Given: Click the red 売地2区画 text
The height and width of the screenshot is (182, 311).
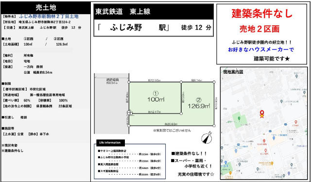Looking at the screenshot, I should [x=259, y=29].
